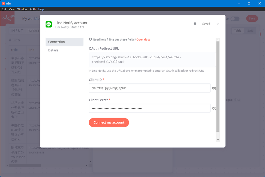Follow the Open docs link
Screen dimensions: 265x177
pos(143,39)
